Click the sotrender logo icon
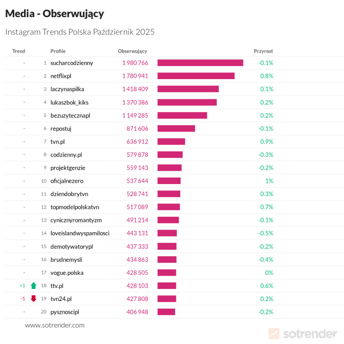The width and height of the screenshot is (344, 344). click(x=273, y=333)
